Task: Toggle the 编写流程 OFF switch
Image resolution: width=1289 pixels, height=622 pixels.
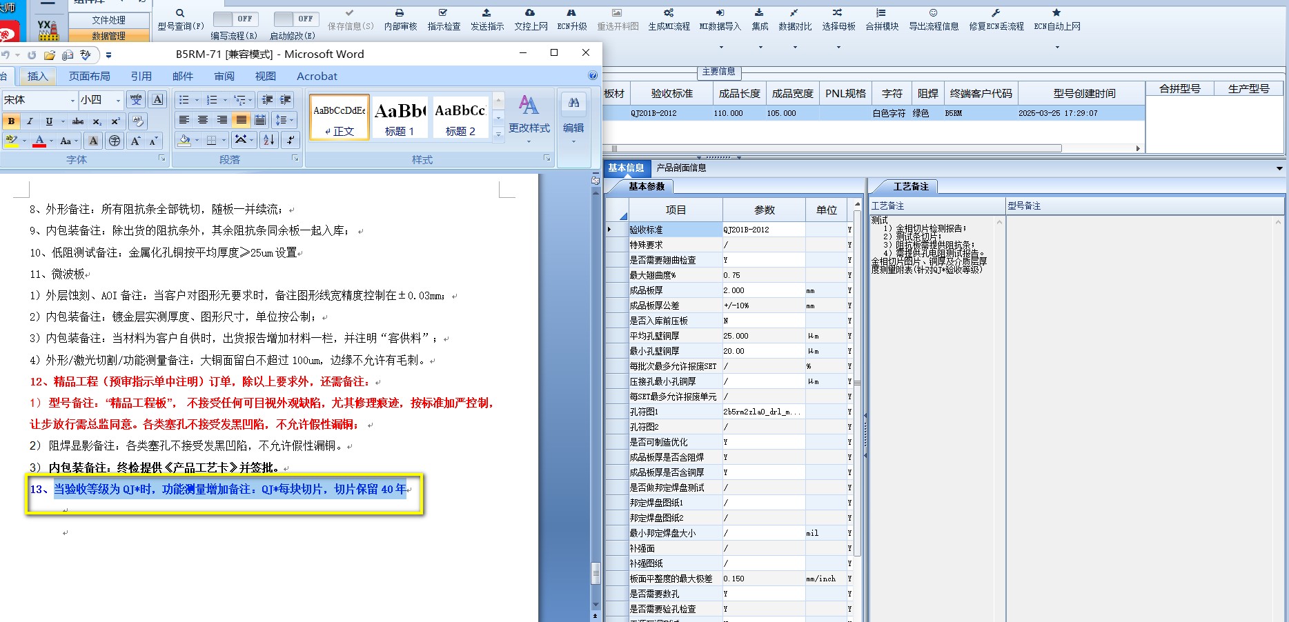Action: (235, 19)
